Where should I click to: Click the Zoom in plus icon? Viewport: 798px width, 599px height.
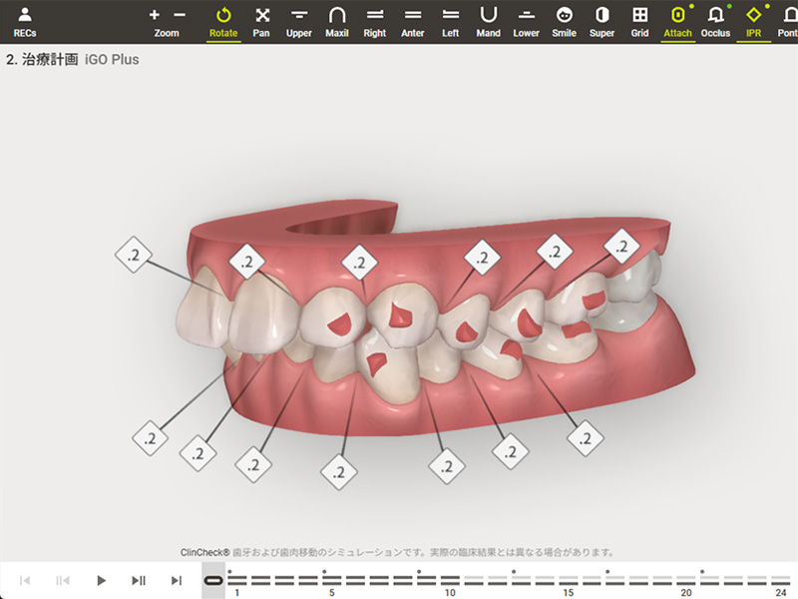pyautogui.click(x=154, y=15)
